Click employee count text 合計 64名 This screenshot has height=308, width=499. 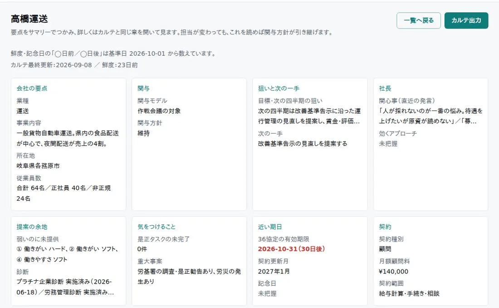tap(30, 188)
